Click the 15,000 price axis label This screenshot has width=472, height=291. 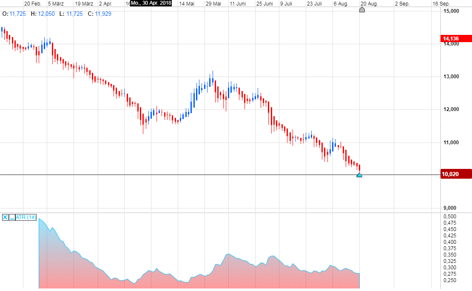coord(451,11)
